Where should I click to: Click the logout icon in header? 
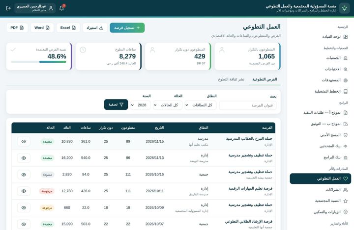(x=8, y=8)
